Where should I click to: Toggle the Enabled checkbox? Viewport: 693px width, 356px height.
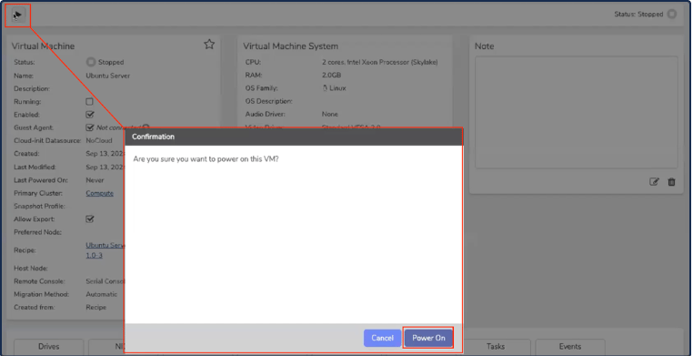[x=90, y=115]
